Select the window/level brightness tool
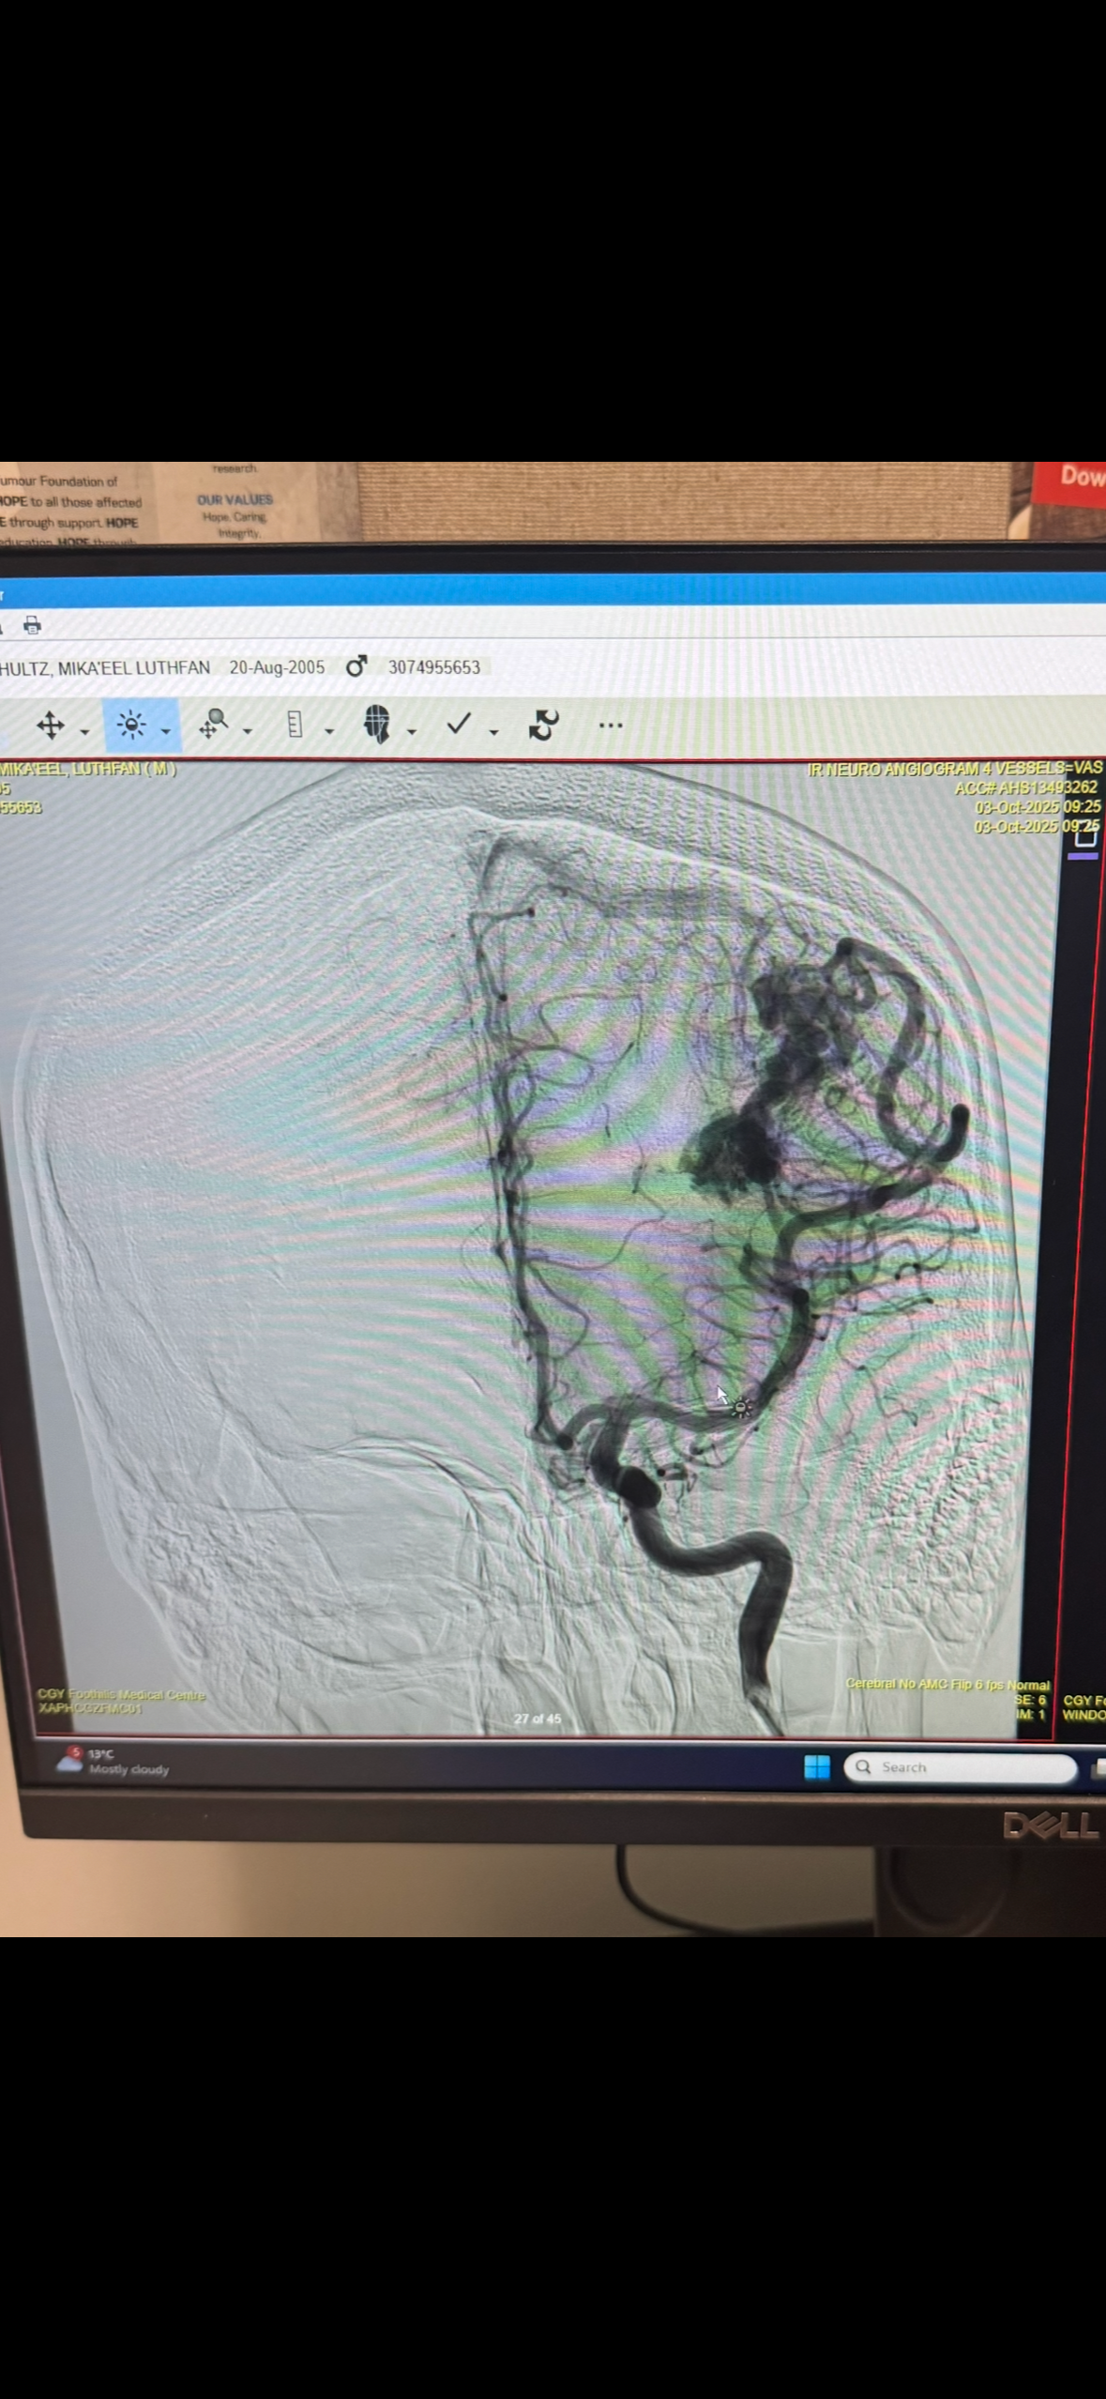Screen dimensions: 1106x2399 coord(131,725)
